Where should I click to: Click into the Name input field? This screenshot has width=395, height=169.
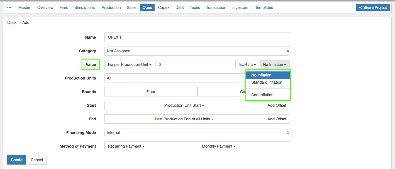(197, 37)
